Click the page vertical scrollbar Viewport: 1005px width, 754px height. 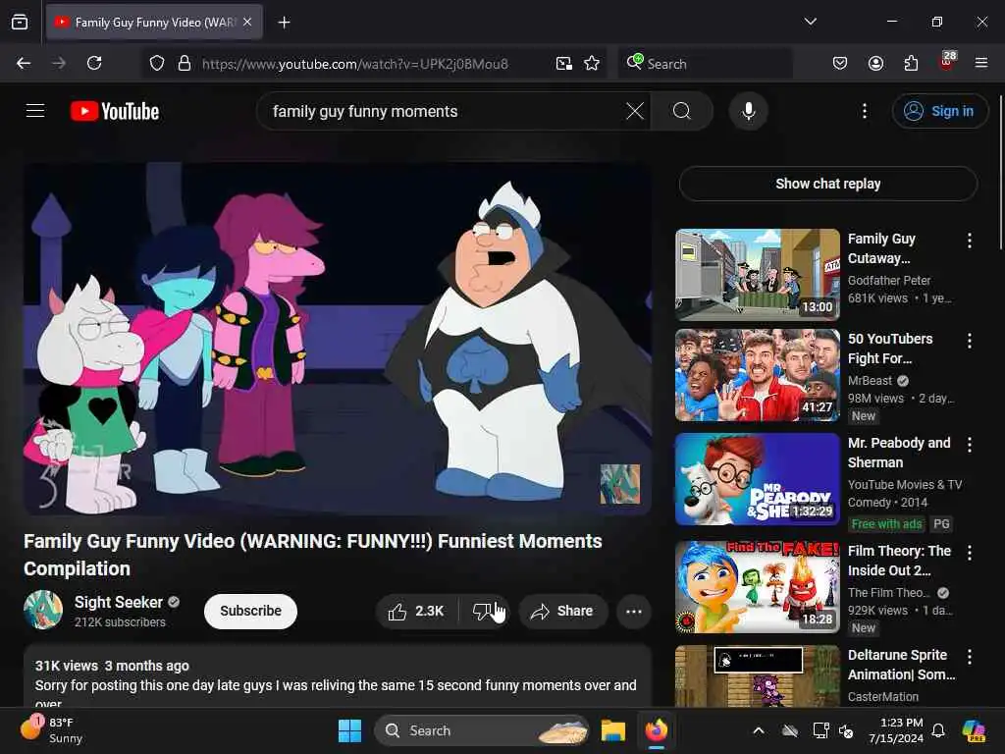pos(1000,173)
